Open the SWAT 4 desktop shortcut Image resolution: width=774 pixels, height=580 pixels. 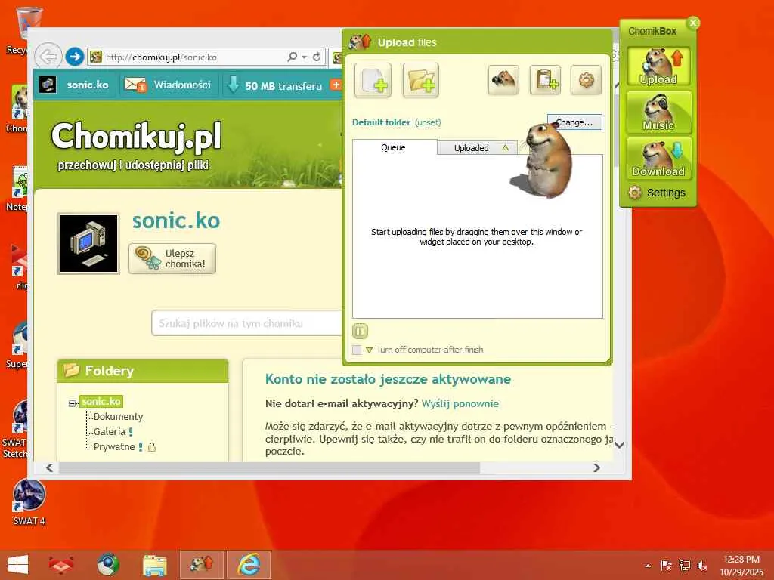point(29,502)
